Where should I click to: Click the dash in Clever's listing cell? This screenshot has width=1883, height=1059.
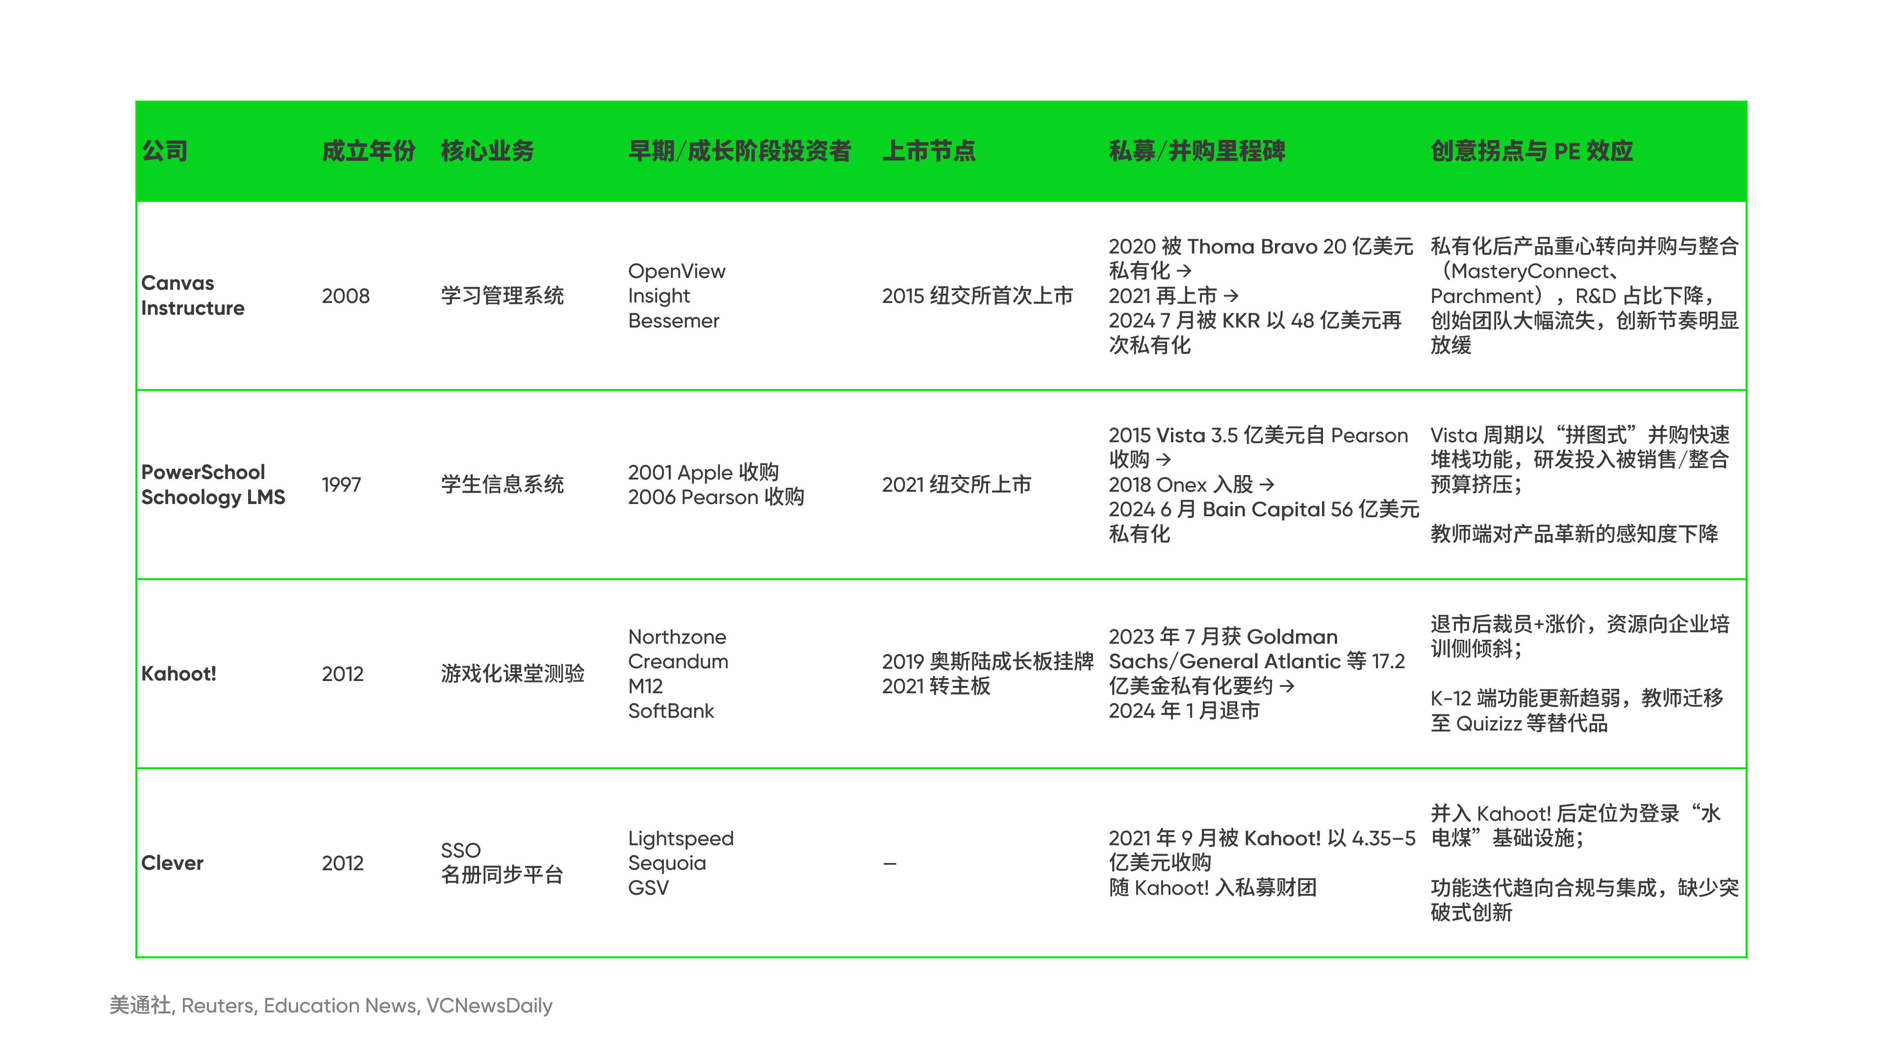(890, 864)
